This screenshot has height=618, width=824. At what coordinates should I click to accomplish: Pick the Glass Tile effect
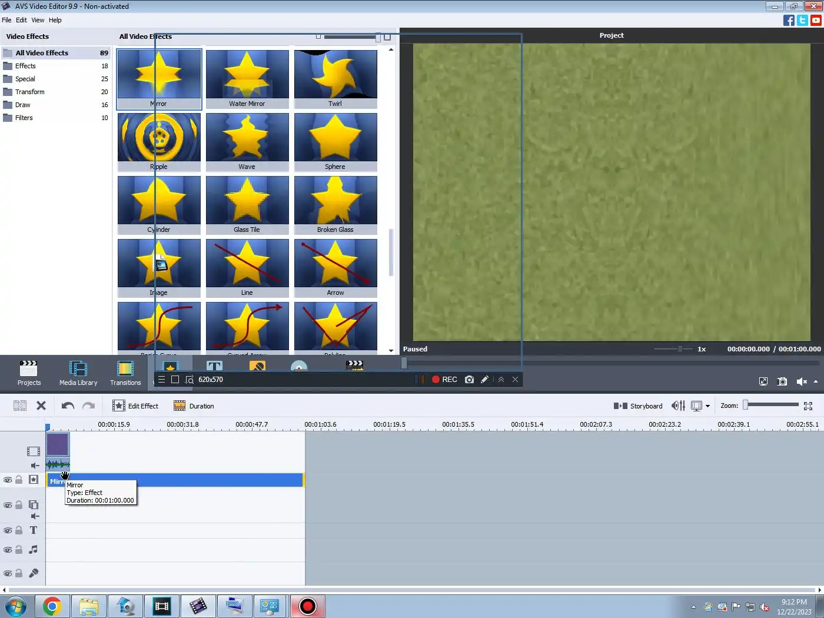(x=247, y=205)
